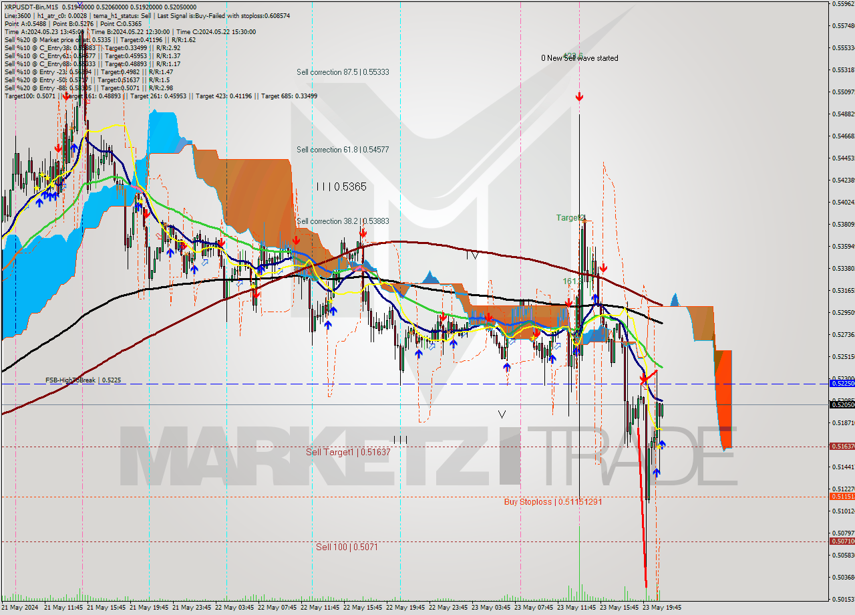Click the '0 New Sell wave started' text
Viewport: 855px width, 615px height.
pos(579,58)
